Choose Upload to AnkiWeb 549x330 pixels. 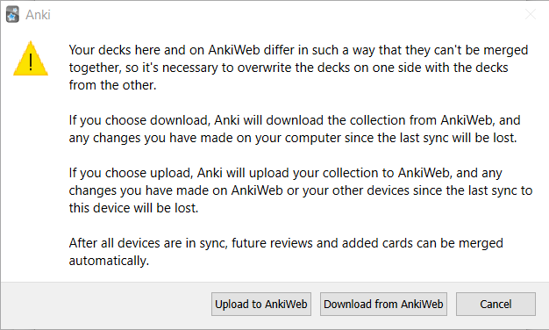tap(261, 304)
